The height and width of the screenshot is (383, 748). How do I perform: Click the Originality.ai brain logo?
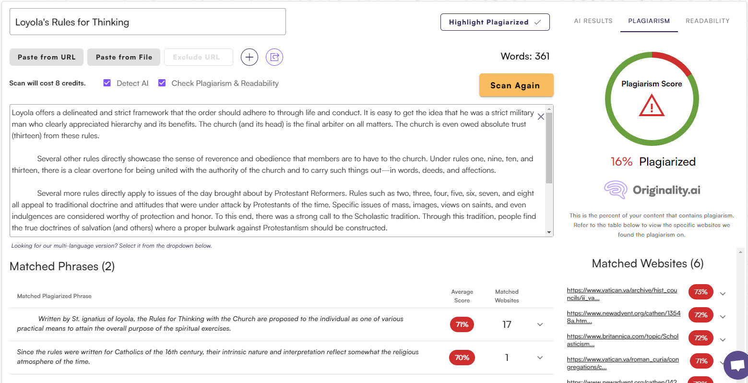click(616, 190)
